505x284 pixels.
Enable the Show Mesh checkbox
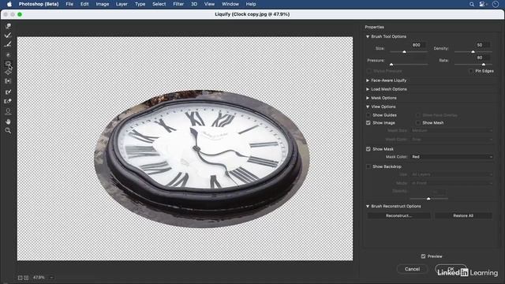click(417, 123)
